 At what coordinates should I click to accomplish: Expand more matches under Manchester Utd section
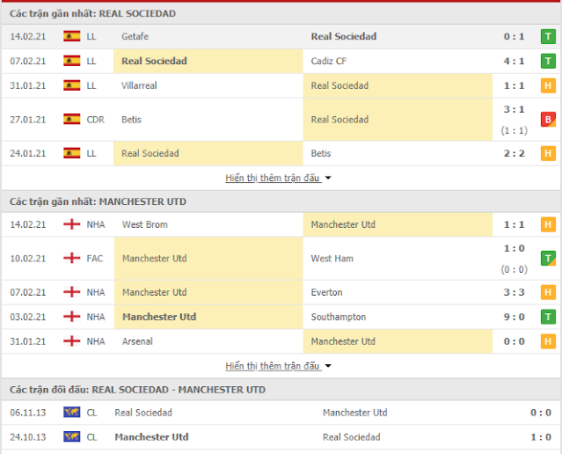pyautogui.click(x=278, y=366)
